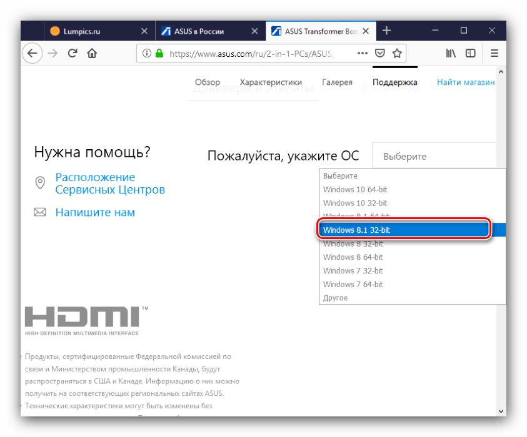
Task: Toggle the sidebars view icon
Action: (471, 53)
